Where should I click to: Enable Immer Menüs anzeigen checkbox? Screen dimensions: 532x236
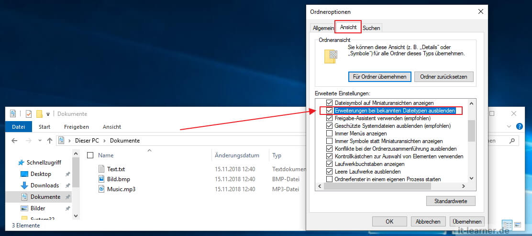tap(329, 133)
